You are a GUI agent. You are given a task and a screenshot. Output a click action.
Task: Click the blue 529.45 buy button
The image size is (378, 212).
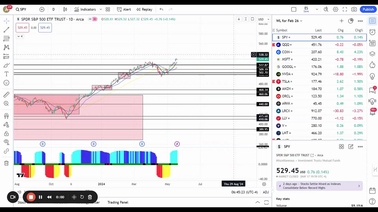pyautogui.click(x=45, y=28)
